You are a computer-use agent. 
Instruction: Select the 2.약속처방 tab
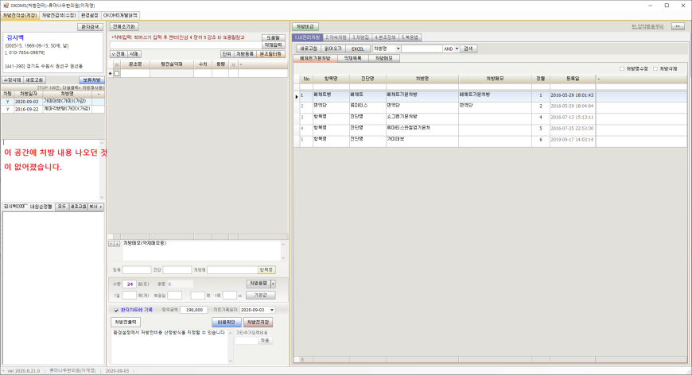click(x=336, y=37)
